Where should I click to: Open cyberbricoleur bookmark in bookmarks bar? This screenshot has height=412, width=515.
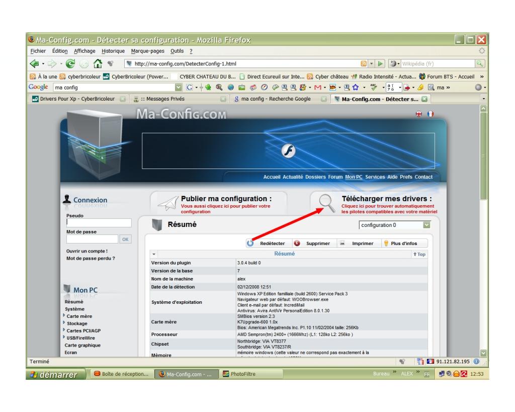[80, 76]
